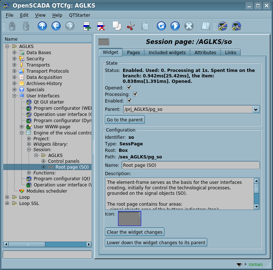This screenshot has width=273, height=270.
Task: Click the Save to database toolbar icon
Action: [x=26, y=26]
